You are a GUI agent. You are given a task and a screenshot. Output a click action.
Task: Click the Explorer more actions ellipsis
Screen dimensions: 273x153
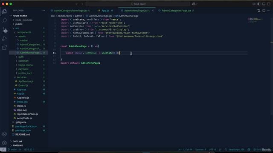[x=44, y=11]
